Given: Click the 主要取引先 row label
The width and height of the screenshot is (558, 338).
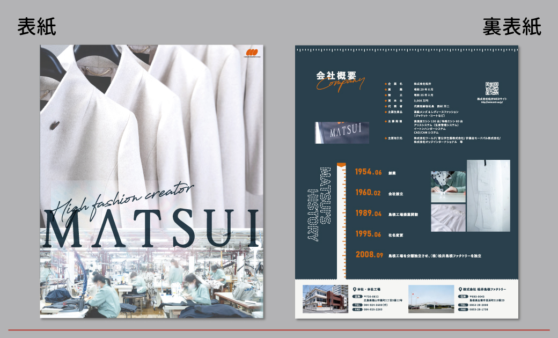Looking at the screenshot, I should 395,138.
